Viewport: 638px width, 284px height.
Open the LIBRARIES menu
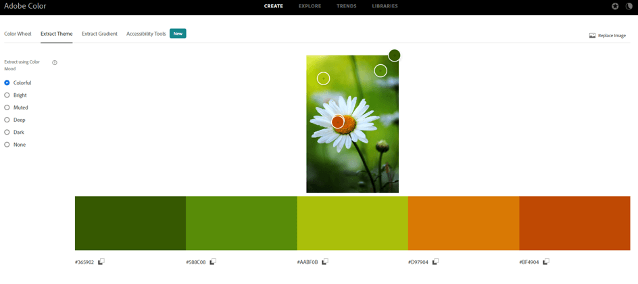385,6
